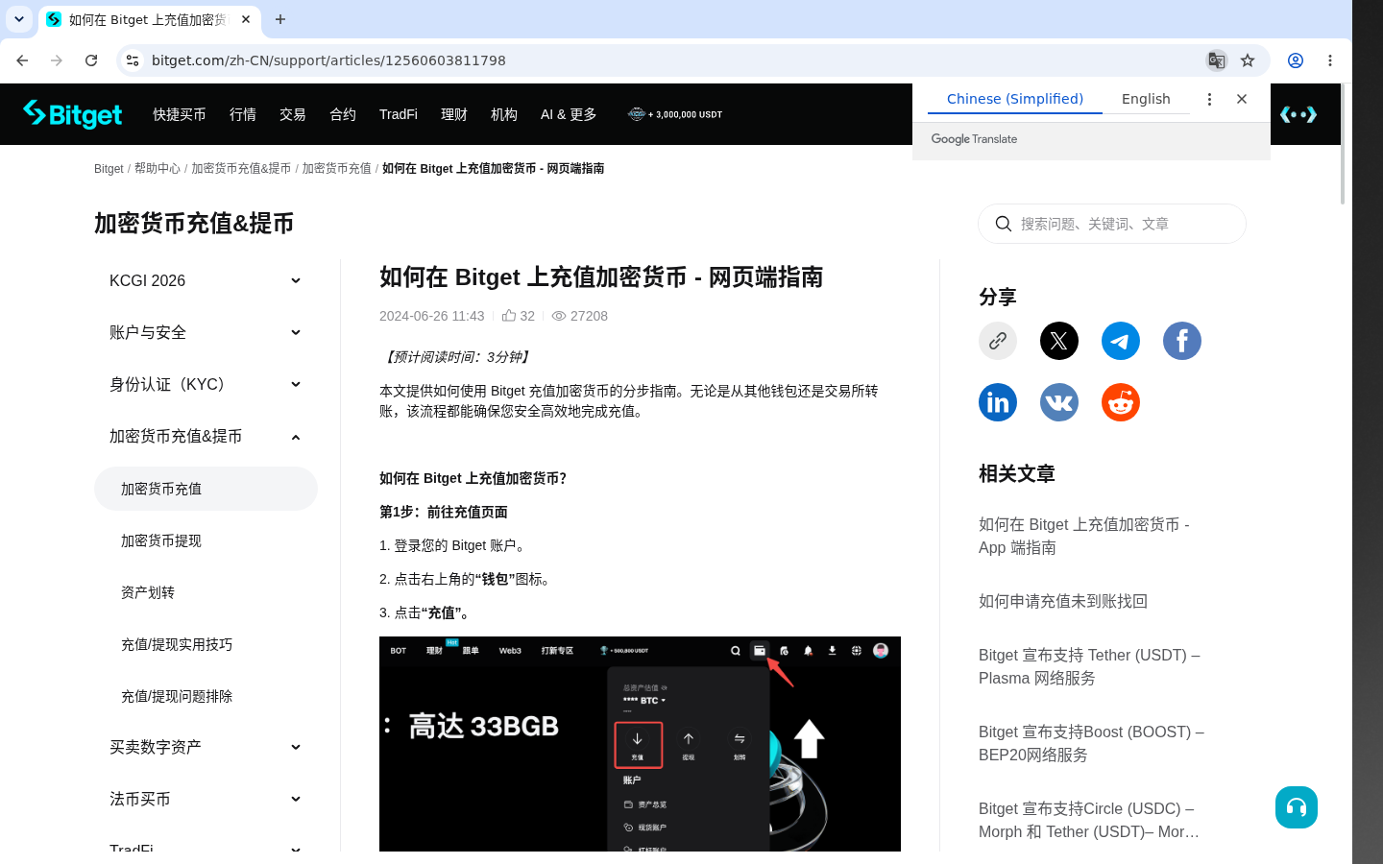The width and height of the screenshot is (1383, 864).
Task: Share article on Reddit
Action: click(x=1121, y=402)
